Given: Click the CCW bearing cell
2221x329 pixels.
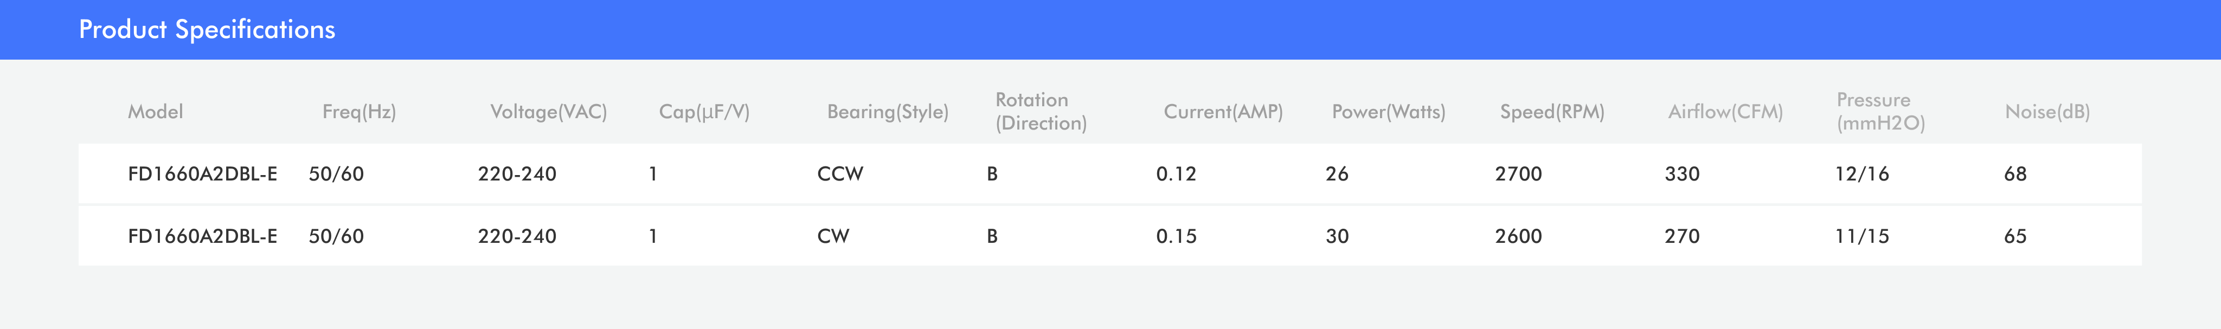Looking at the screenshot, I should [x=840, y=174].
